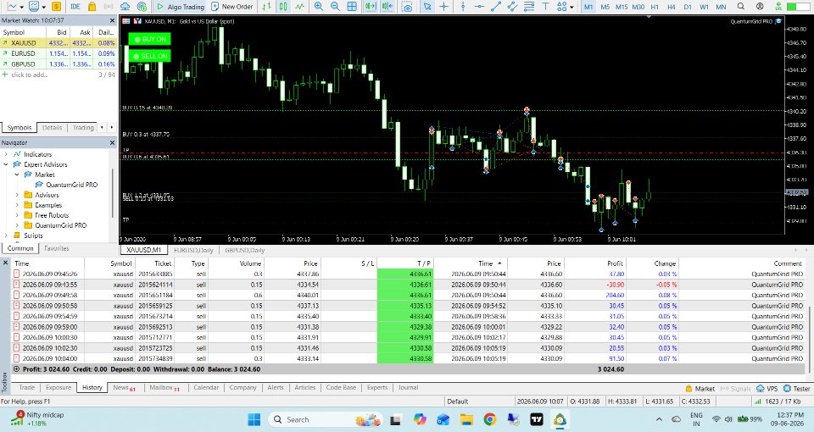814x432 pixels.
Task: Toggle Algo Trading on or off
Action: (x=180, y=7)
